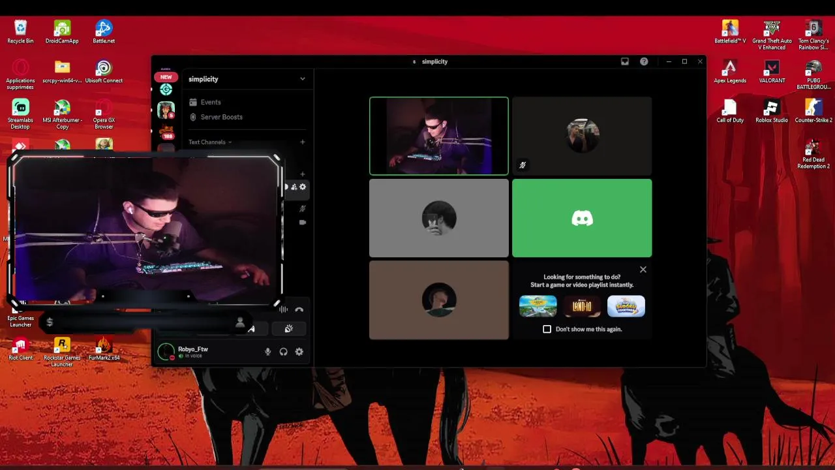
Task: Select the streamer's live video tile
Action: tap(439, 136)
